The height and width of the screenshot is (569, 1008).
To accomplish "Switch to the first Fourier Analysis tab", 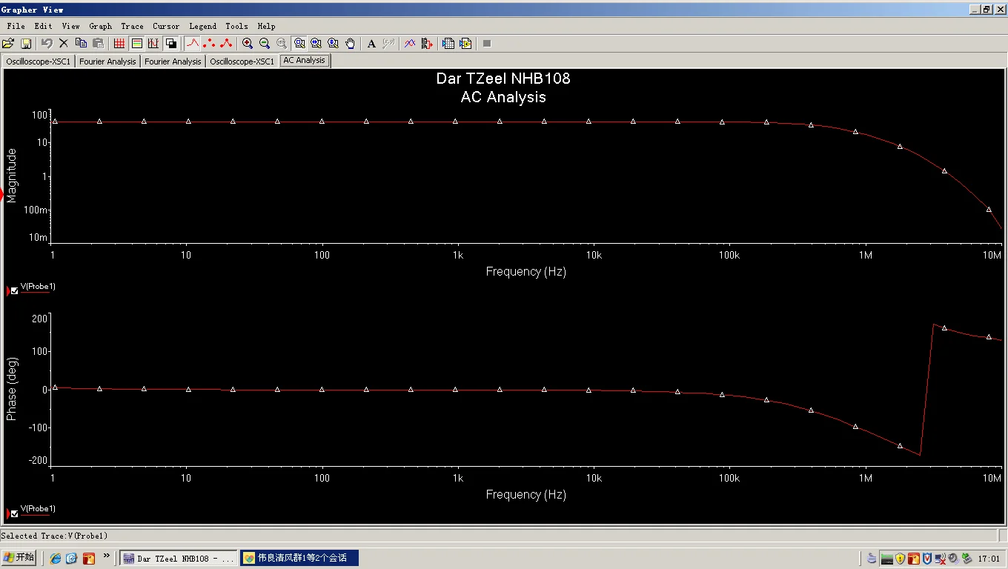I will coord(107,61).
